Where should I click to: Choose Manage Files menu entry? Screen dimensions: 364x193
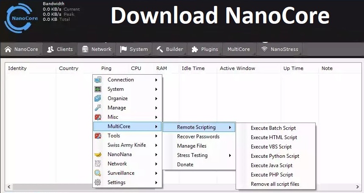199,146
